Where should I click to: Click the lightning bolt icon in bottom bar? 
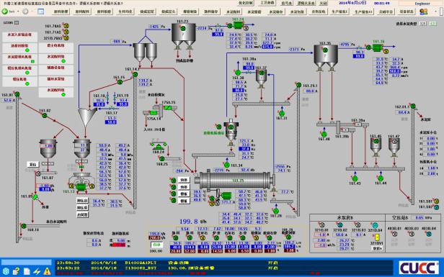tap(37, 272)
